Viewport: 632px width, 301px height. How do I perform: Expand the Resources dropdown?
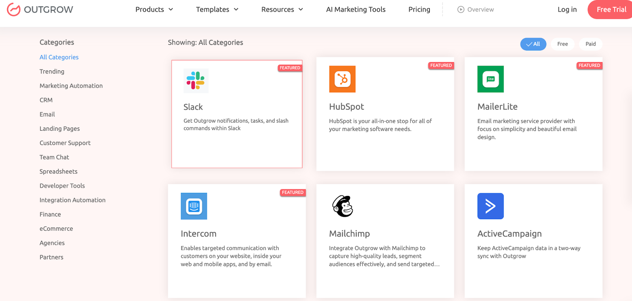[x=282, y=9]
